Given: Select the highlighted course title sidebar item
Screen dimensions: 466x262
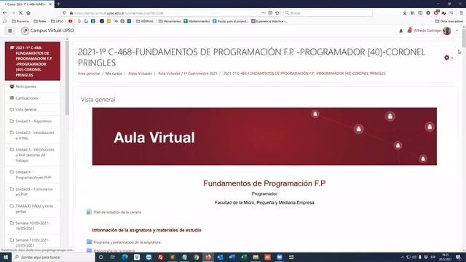Looking at the screenshot, I should pyautogui.click(x=32, y=61).
